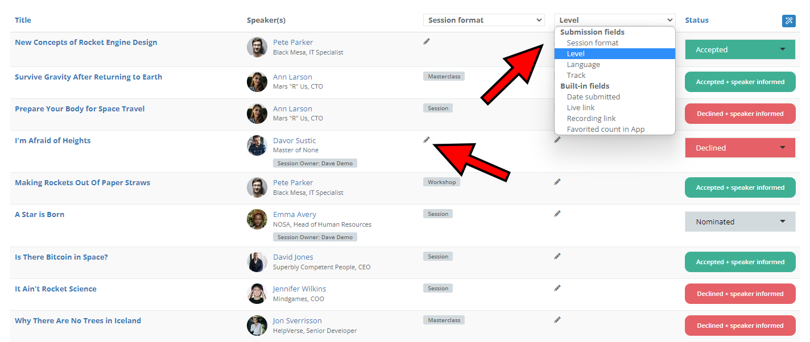Edit session format for I'm Afraid of Heights
This screenshot has width=810, height=342.
tap(427, 140)
